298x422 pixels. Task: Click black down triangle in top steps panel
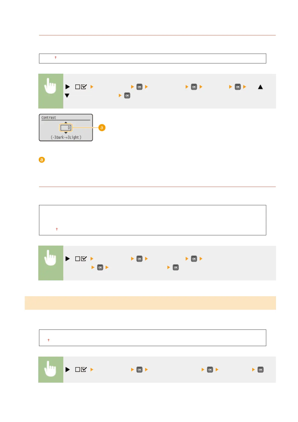click(67, 95)
